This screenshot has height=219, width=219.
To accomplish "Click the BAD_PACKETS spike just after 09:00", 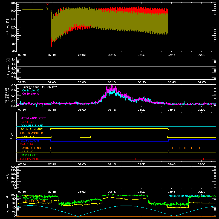I will [x=204, y=159].
